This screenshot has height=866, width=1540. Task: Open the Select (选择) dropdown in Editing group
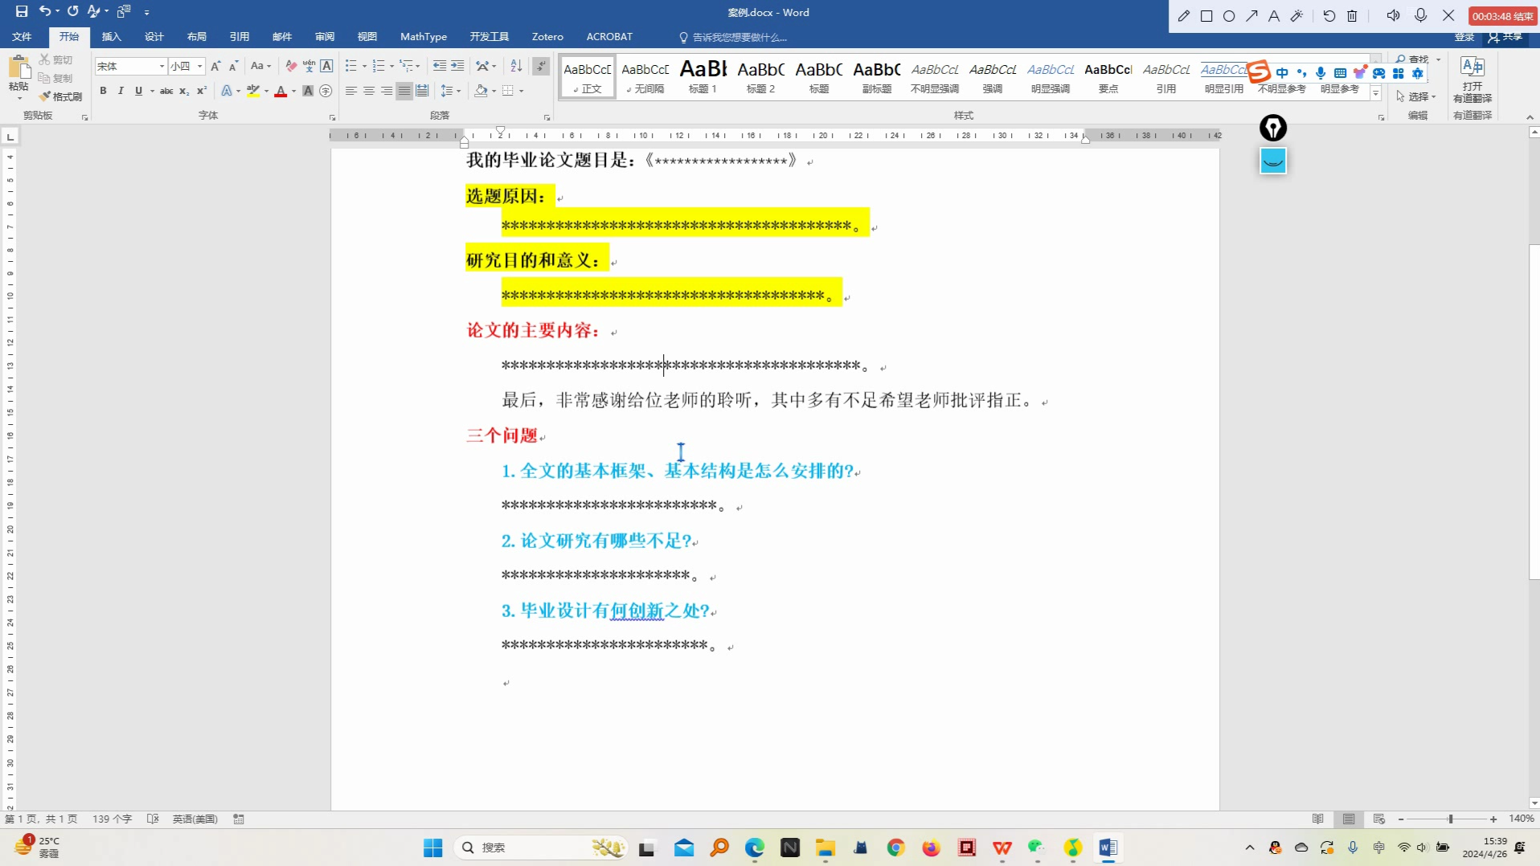[x=1415, y=96]
